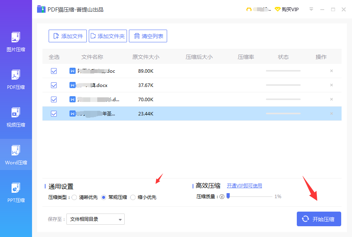
Task: Click the progress bar of the 89.00K file
Action: pos(283,71)
